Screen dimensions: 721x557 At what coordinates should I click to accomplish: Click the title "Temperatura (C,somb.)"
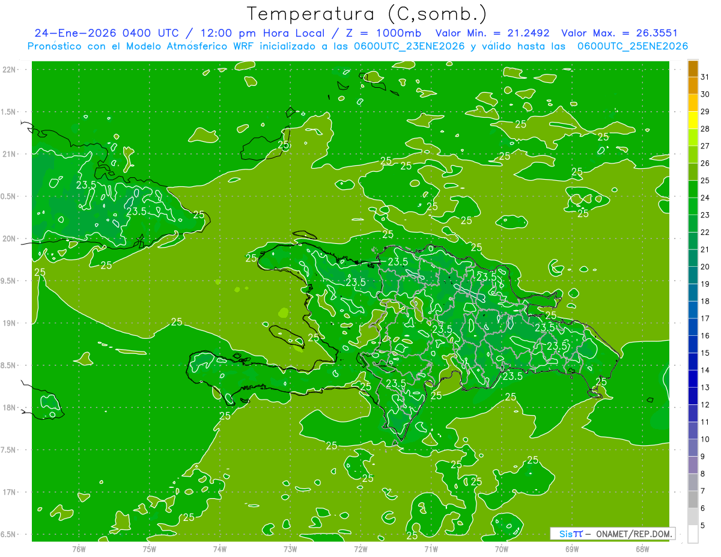367,14
